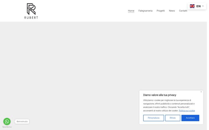Open the Falegnameria menu item
This screenshot has width=209, height=130.
(x=145, y=11)
